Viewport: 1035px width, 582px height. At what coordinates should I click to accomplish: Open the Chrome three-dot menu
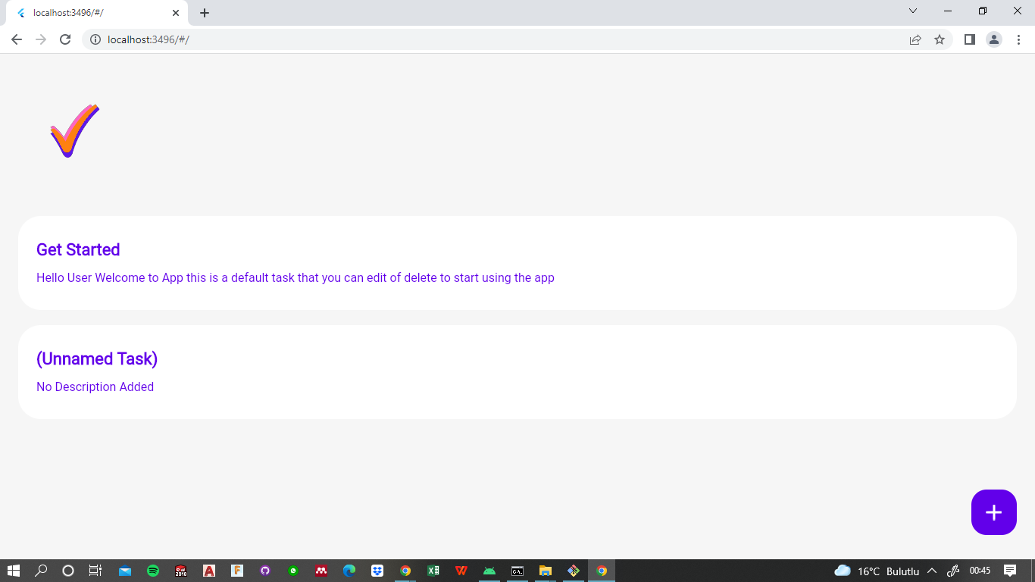tap(1018, 39)
